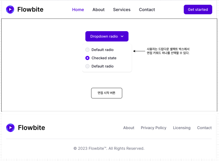Go to the Home nav item
This screenshot has width=219, height=161.
click(x=78, y=10)
